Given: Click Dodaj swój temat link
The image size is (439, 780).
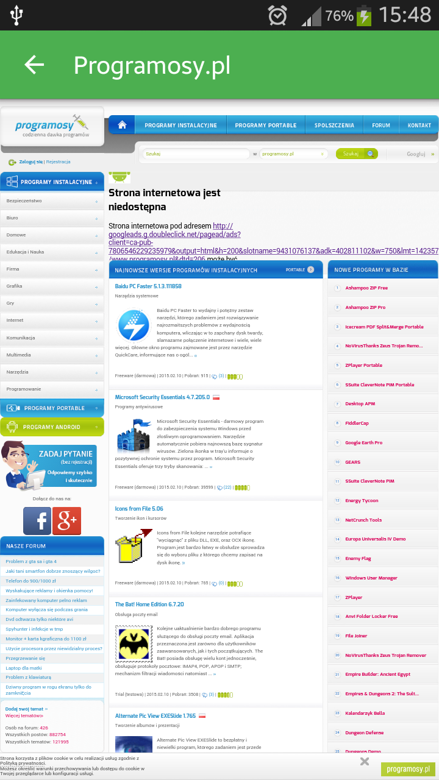Looking at the screenshot, I should pos(26,709).
